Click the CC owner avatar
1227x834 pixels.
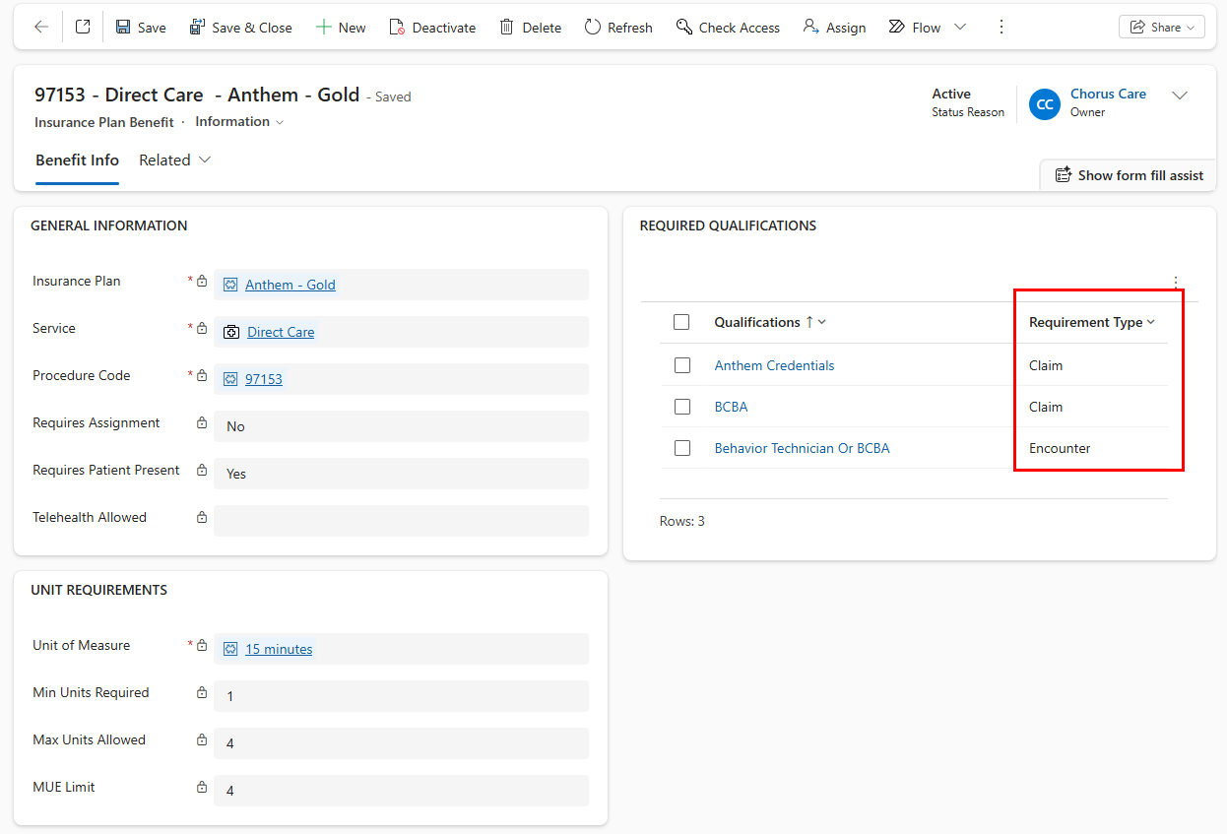point(1045,104)
